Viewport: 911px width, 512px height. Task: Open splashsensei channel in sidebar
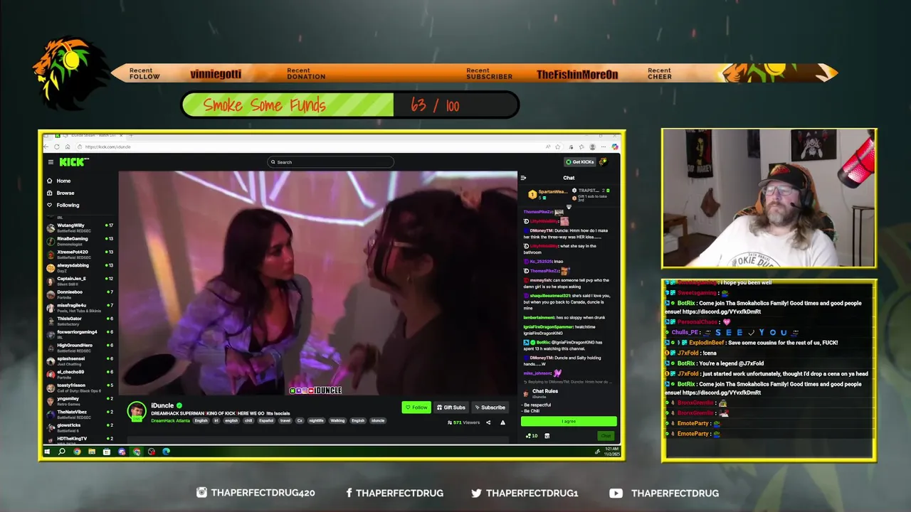80,361
